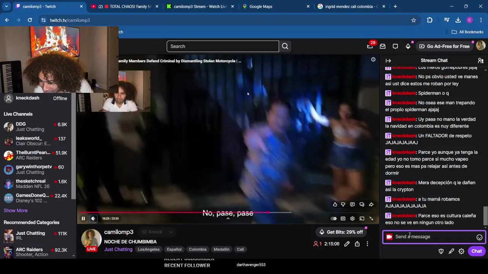The height and width of the screenshot is (274, 488).
Task: Open video player settings gear
Action: pyautogui.click(x=352, y=218)
